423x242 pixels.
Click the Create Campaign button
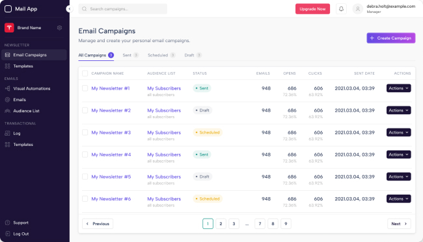click(391, 38)
